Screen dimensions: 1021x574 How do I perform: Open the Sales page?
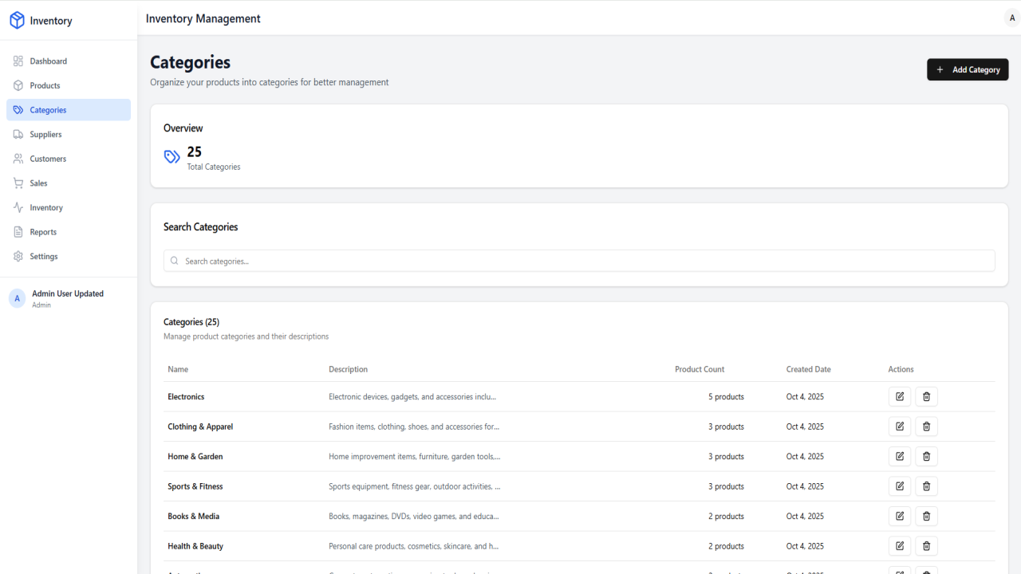tap(69, 183)
